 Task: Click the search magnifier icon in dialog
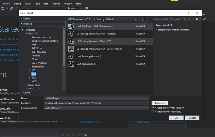[x=197, y=19]
